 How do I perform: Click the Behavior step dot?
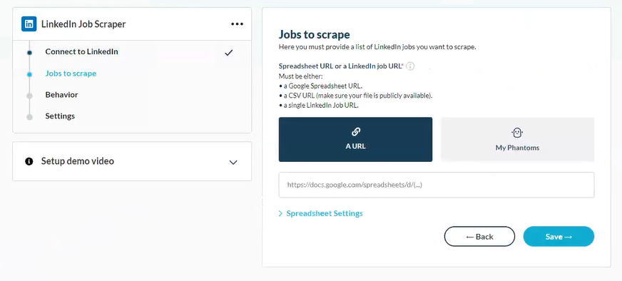click(x=29, y=96)
